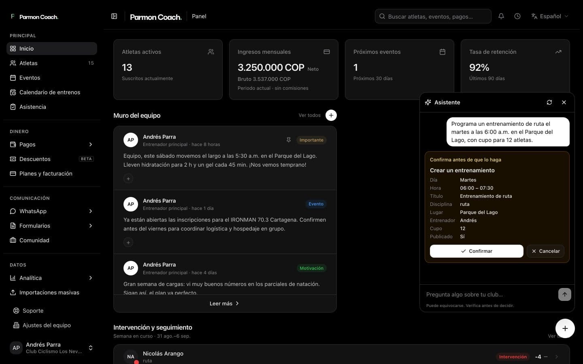
Task: Open Soporte link
Action: click(52, 311)
